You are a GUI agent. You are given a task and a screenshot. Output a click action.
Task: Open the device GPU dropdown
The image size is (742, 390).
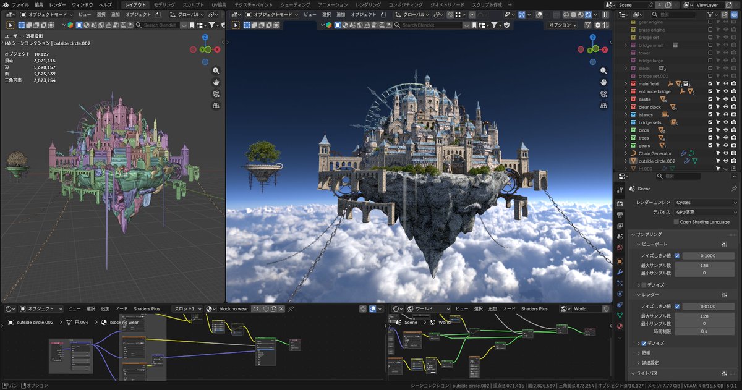pos(705,212)
